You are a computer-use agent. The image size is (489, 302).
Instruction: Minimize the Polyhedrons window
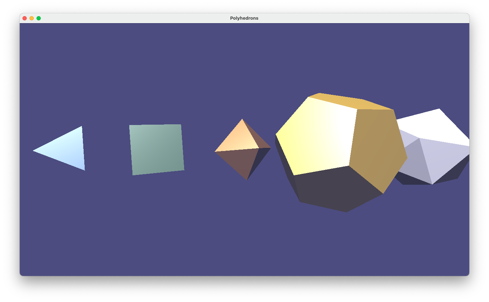pyautogui.click(x=32, y=18)
